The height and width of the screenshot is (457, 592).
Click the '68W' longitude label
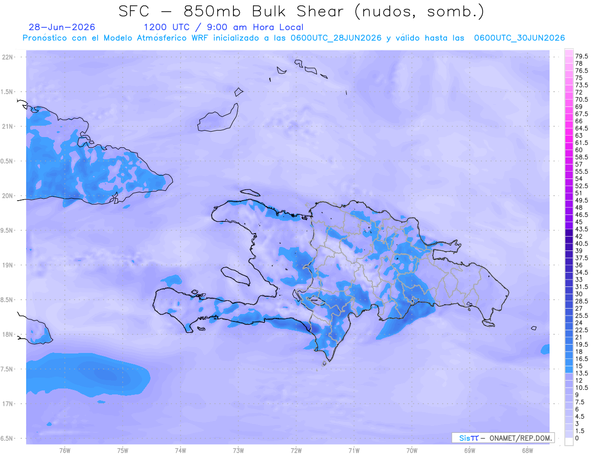527,451
